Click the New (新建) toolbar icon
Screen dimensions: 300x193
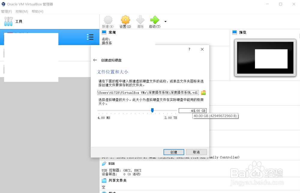108,20
